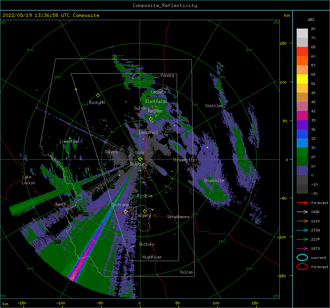Click the RedDeer city label
This screenshot has height=308, width=330.
[x=155, y=111]
